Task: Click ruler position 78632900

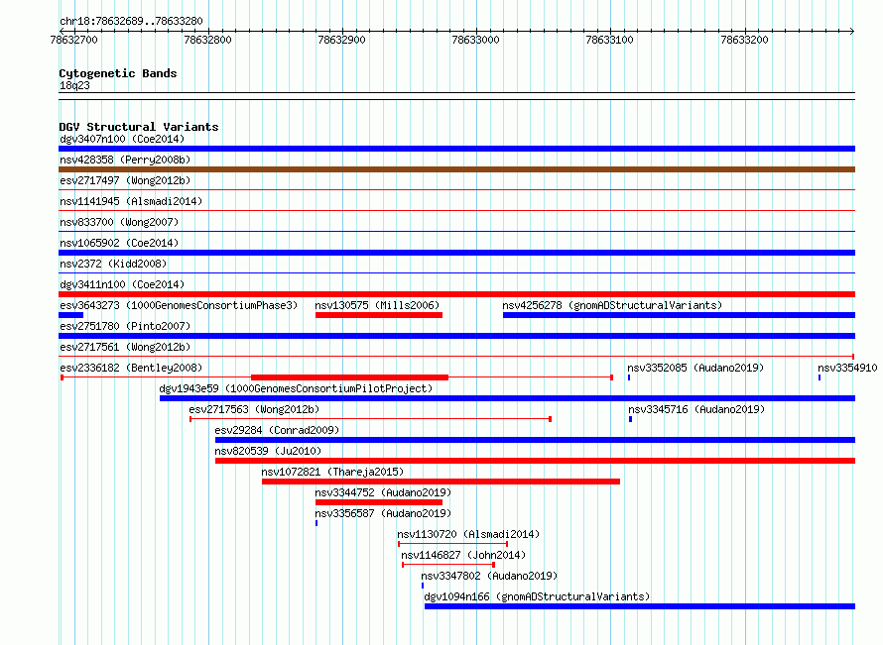Action: (342, 40)
